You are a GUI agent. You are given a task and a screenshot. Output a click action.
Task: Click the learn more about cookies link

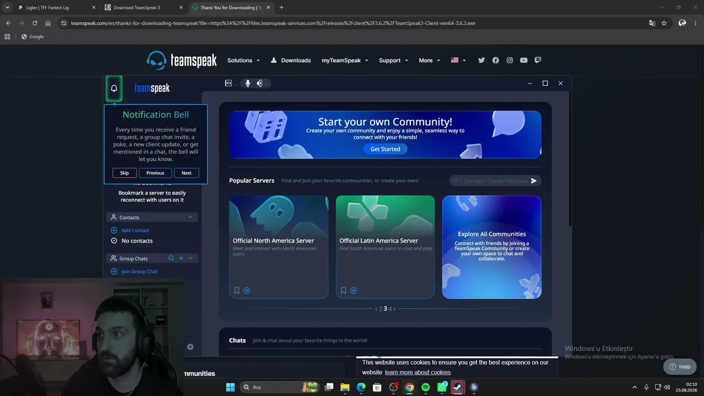(417, 372)
